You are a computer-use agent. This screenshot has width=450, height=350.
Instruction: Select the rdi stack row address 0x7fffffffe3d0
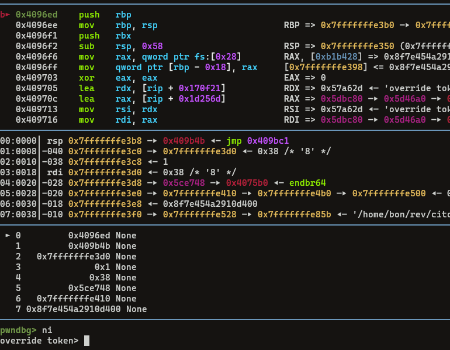pyautogui.click(x=105, y=172)
